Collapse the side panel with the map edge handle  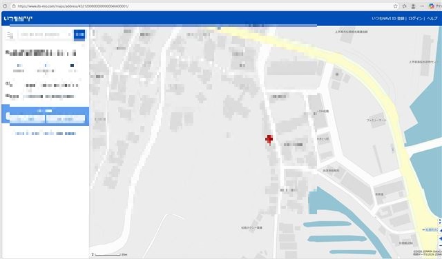pos(94,32)
